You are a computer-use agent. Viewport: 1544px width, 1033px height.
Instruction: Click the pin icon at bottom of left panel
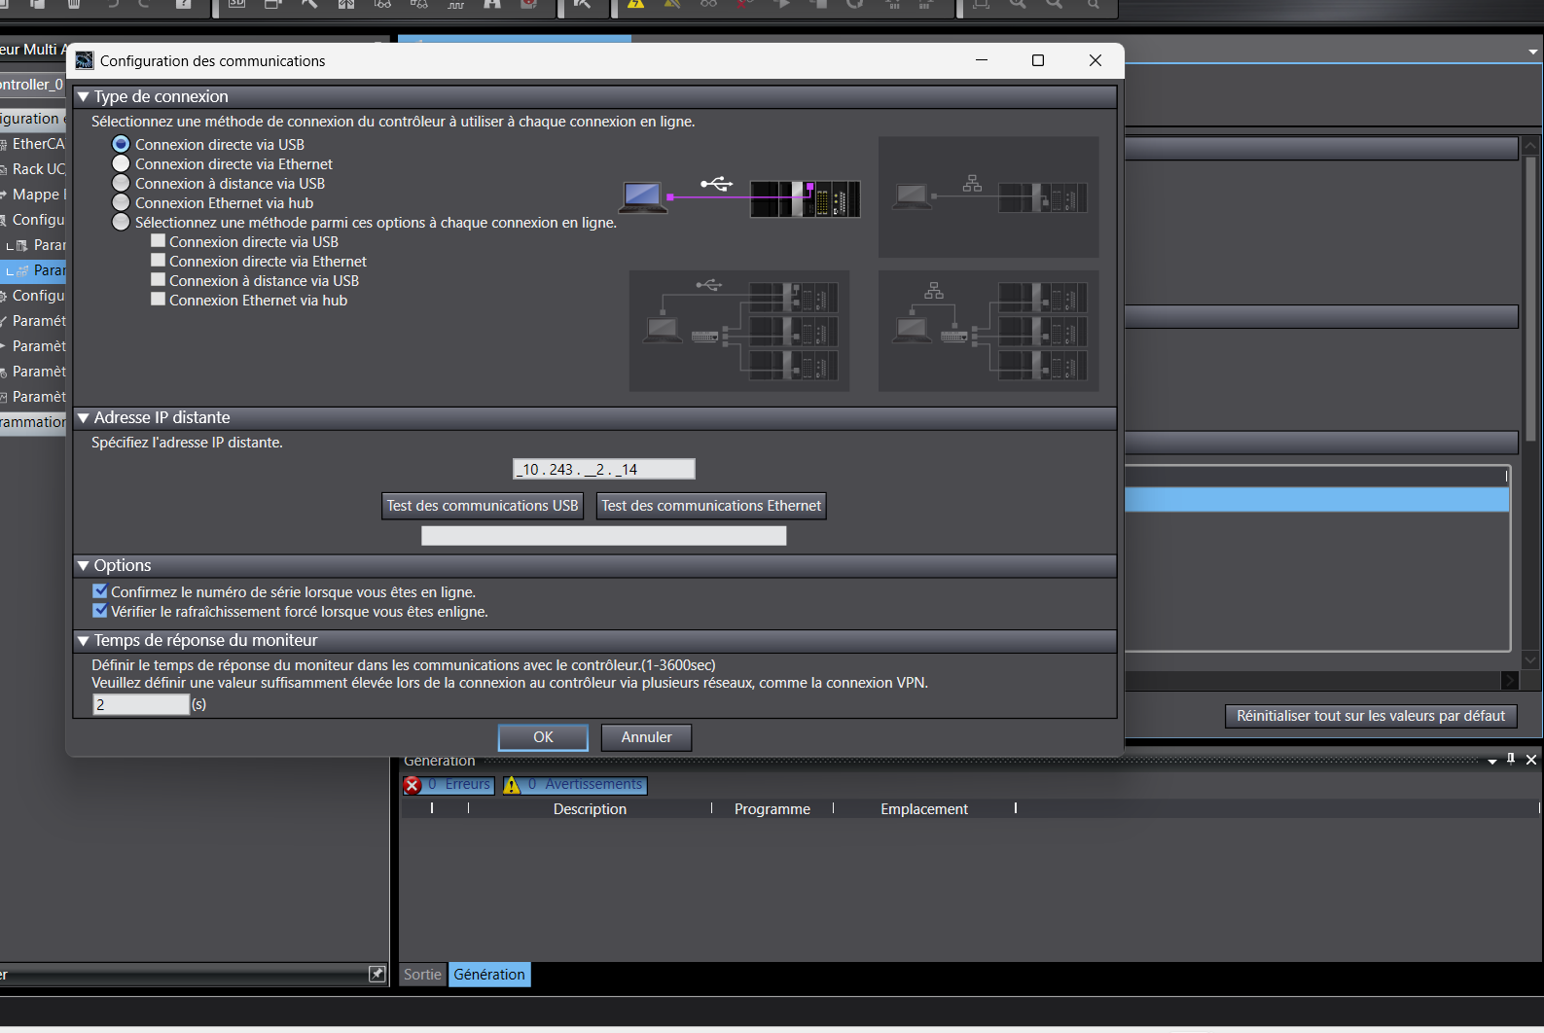(377, 974)
